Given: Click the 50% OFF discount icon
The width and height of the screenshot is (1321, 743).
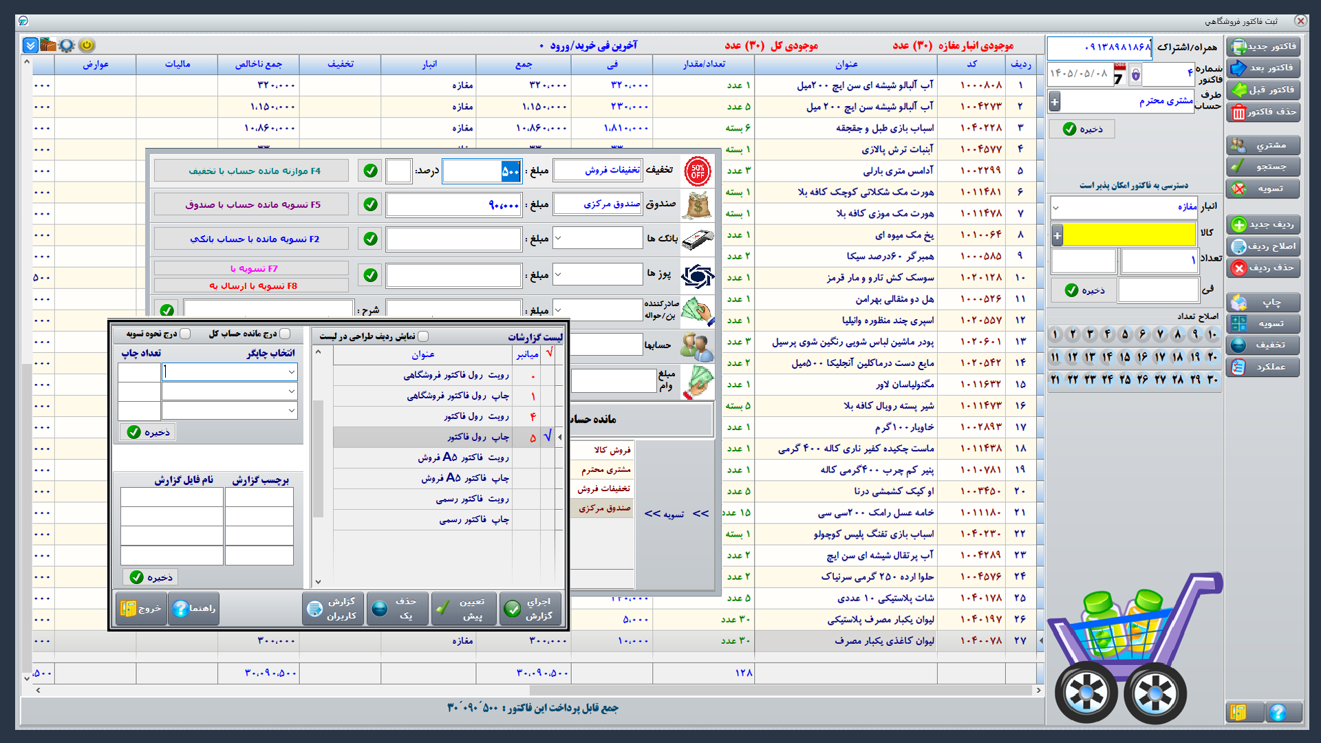Looking at the screenshot, I should coord(698,171).
